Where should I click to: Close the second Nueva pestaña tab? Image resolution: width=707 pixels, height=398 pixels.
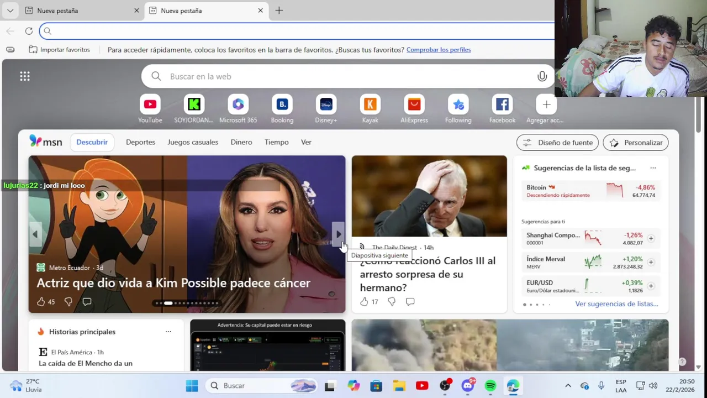coord(261,11)
